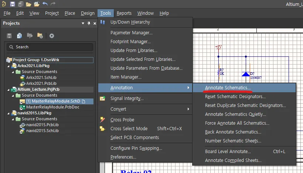Choose Back Annotate Schematics...
The height and width of the screenshot is (173, 303).
[244, 132]
